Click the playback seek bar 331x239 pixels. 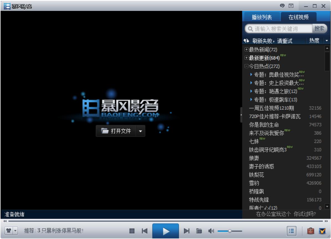[x=165, y=221]
